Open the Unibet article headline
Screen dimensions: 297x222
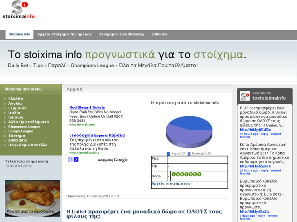(x=144, y=214)
